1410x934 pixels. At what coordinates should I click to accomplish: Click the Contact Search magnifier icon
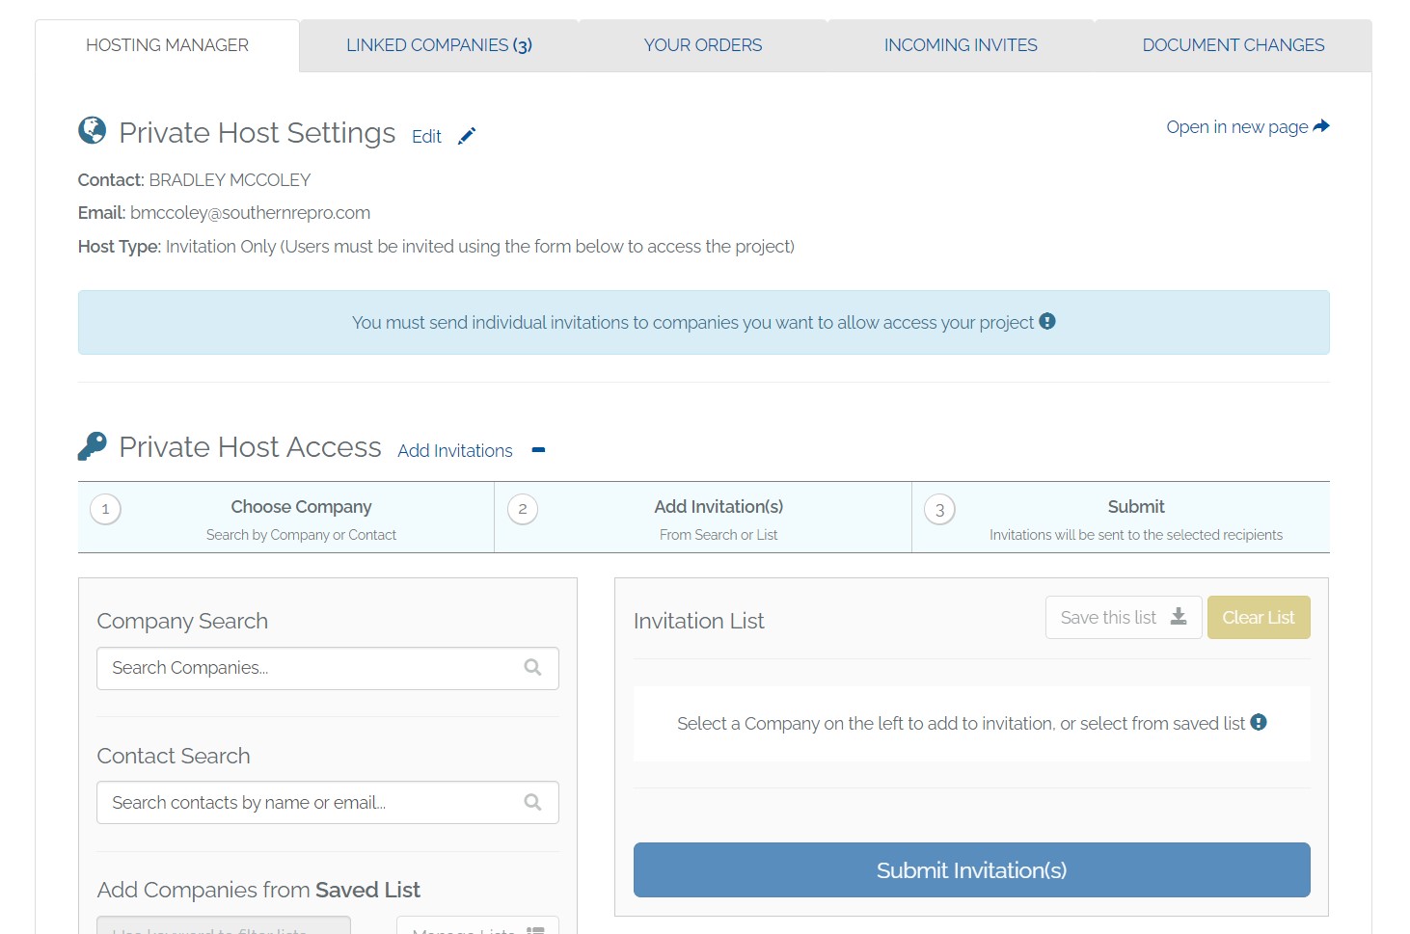coord(532,802)
